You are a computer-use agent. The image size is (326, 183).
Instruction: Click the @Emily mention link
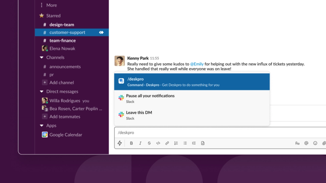(197, 64)
